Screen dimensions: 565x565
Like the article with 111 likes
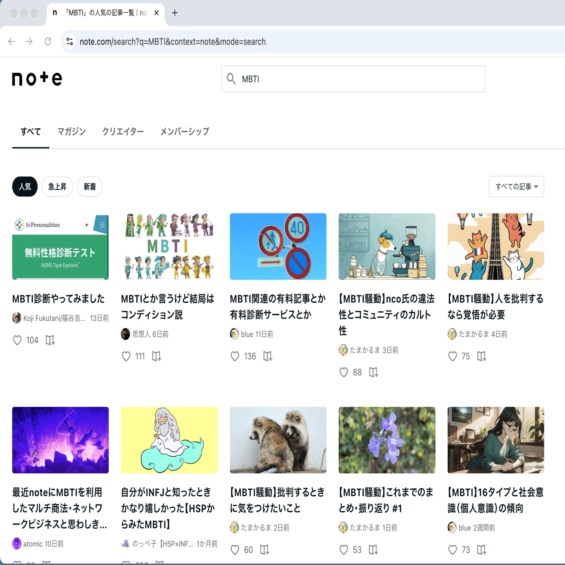pyautogui.click(x=126, y=356)
